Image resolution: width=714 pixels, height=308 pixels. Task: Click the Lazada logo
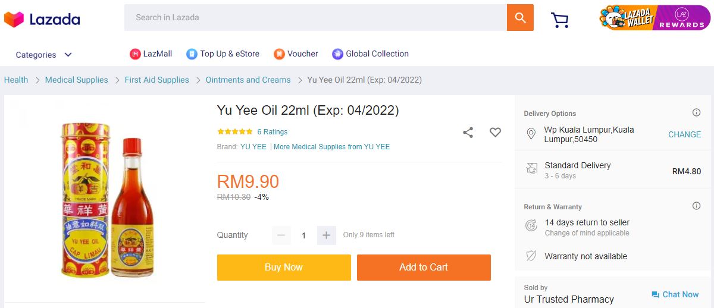coord(42,20)
